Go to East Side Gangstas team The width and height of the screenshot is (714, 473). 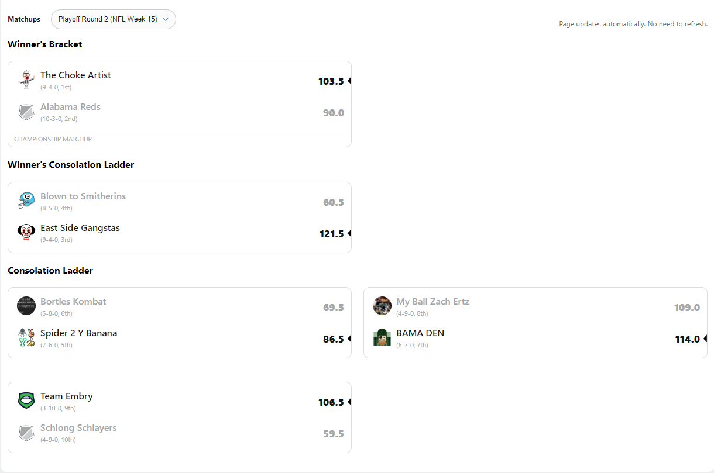click(x=80, y=228)
